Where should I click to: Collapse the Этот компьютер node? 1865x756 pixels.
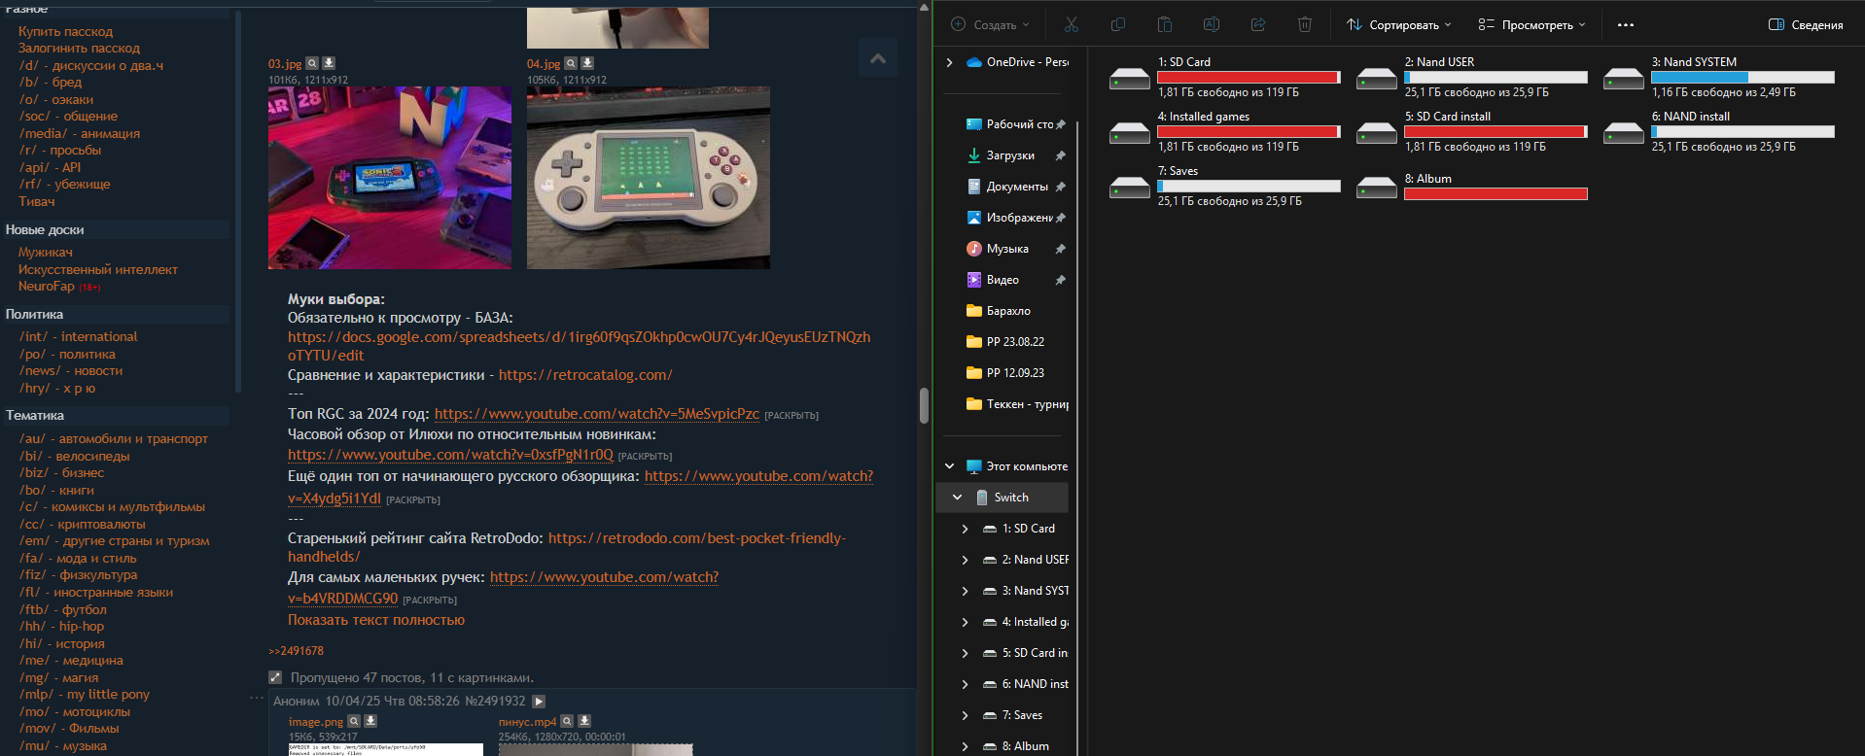click(x=950, y=466)
